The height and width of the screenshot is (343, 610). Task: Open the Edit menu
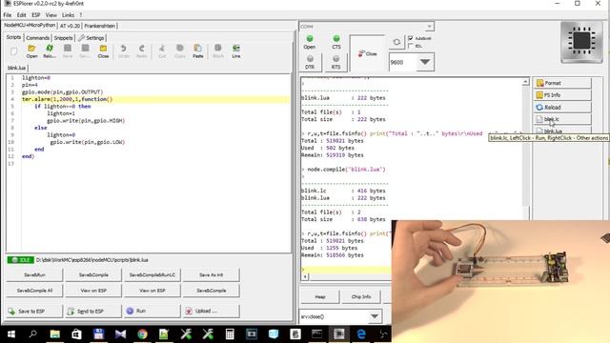coord(21,15)
